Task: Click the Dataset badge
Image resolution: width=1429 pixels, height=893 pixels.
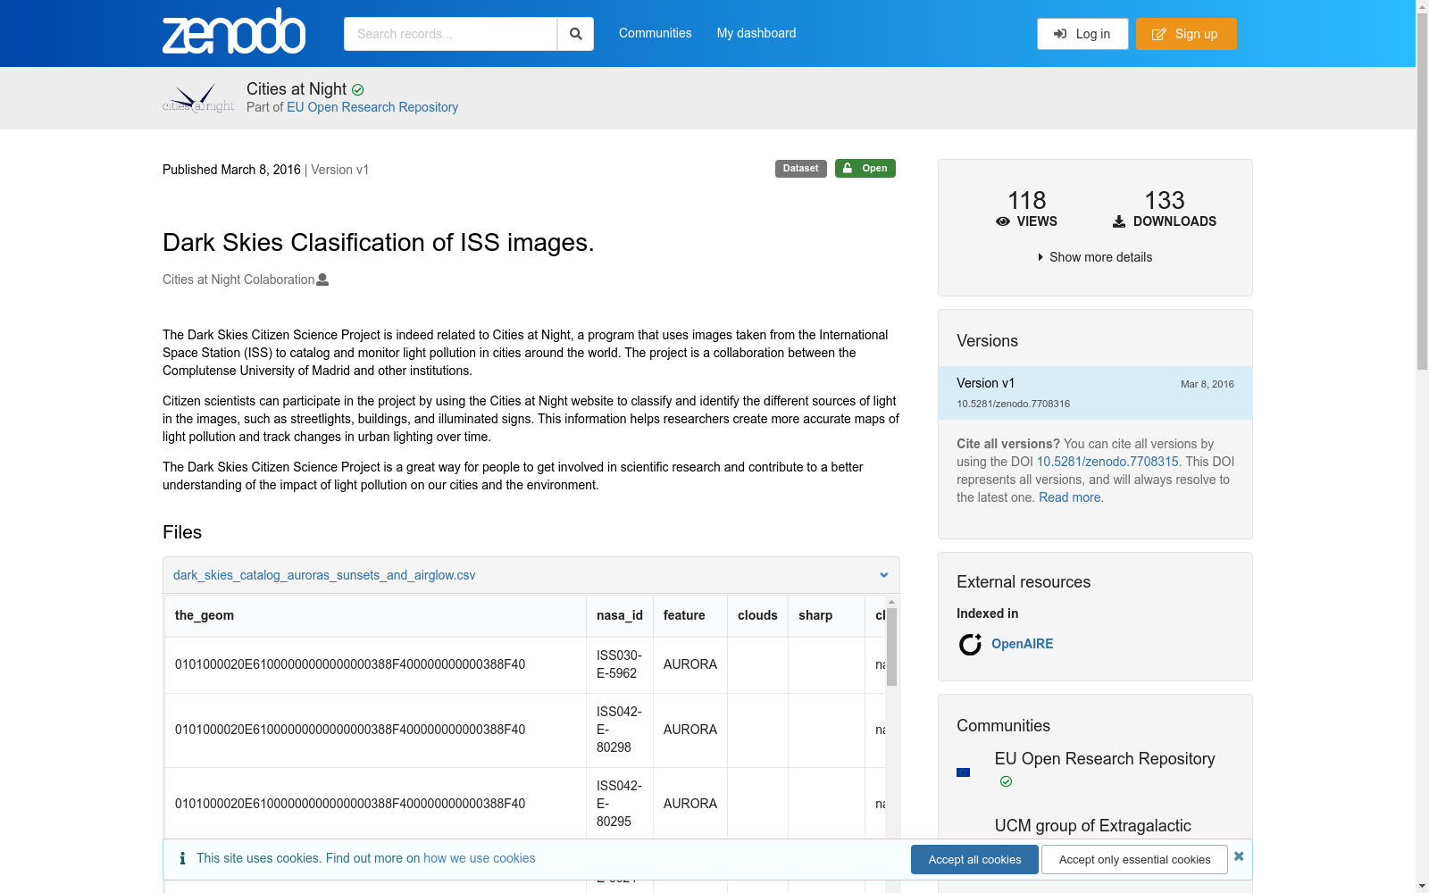Action: point(801,169)
